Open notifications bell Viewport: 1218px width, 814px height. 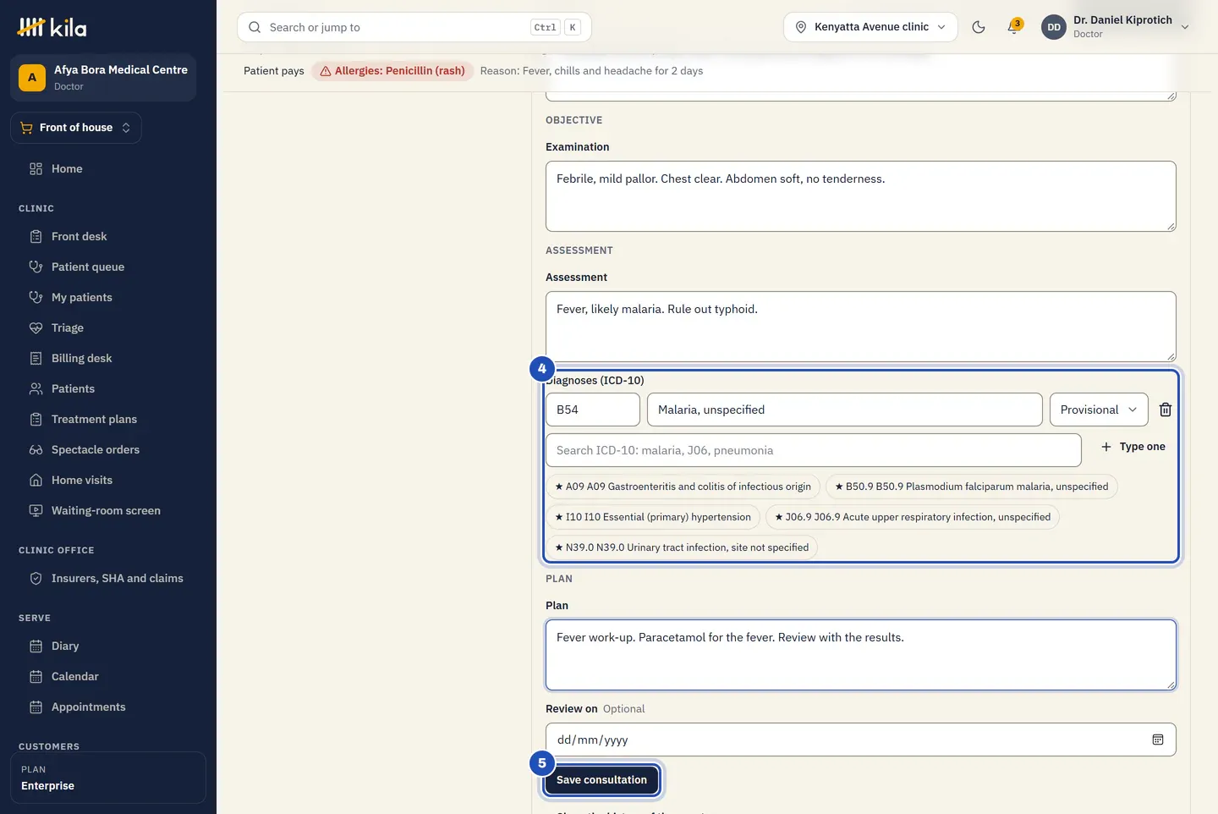click(1014, 27)
